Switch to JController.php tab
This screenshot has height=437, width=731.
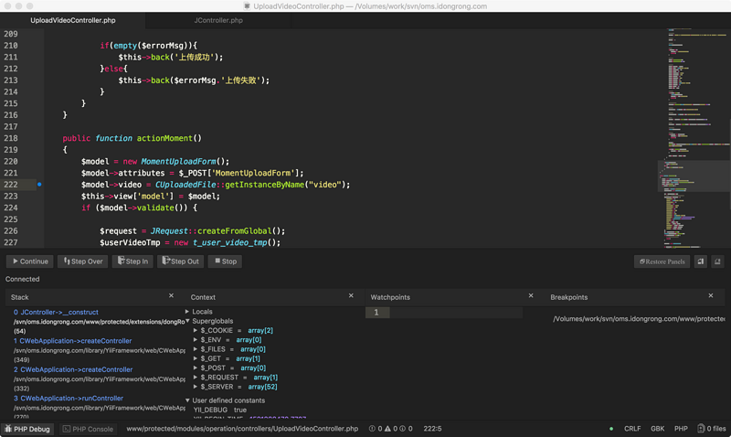pos(218,20)
